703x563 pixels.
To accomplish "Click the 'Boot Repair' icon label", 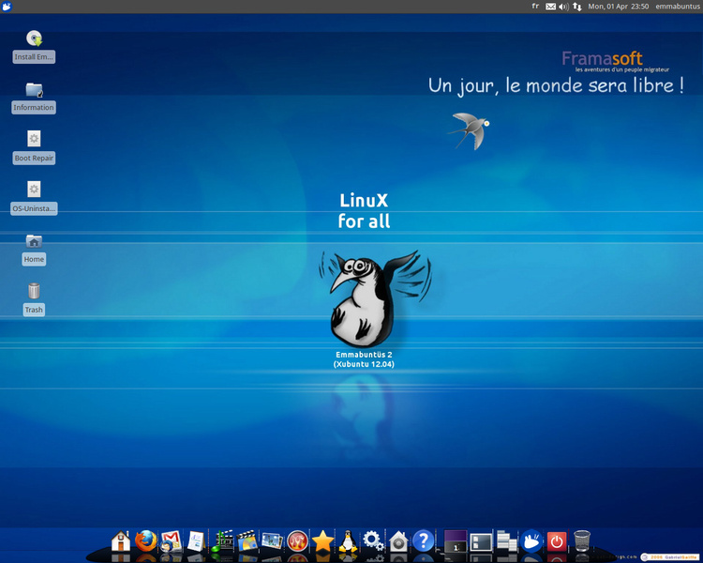I will click(x=34, y=158).
